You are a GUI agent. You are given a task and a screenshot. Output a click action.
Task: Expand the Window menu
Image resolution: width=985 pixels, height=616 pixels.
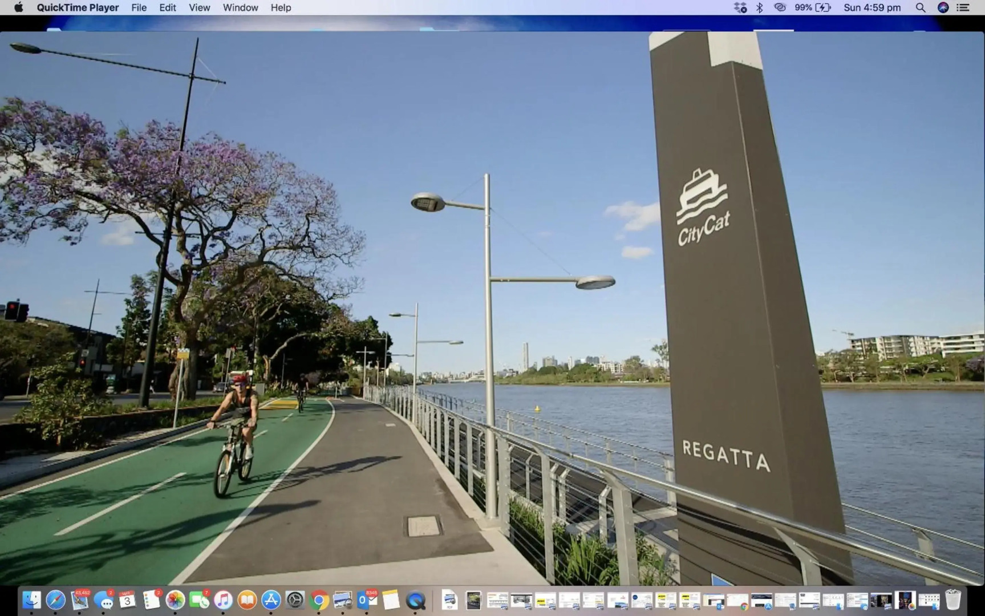pyautogui.click(x=240, y=7)
